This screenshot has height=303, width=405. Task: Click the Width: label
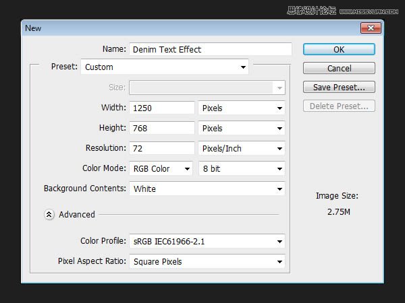coord(113,108)
